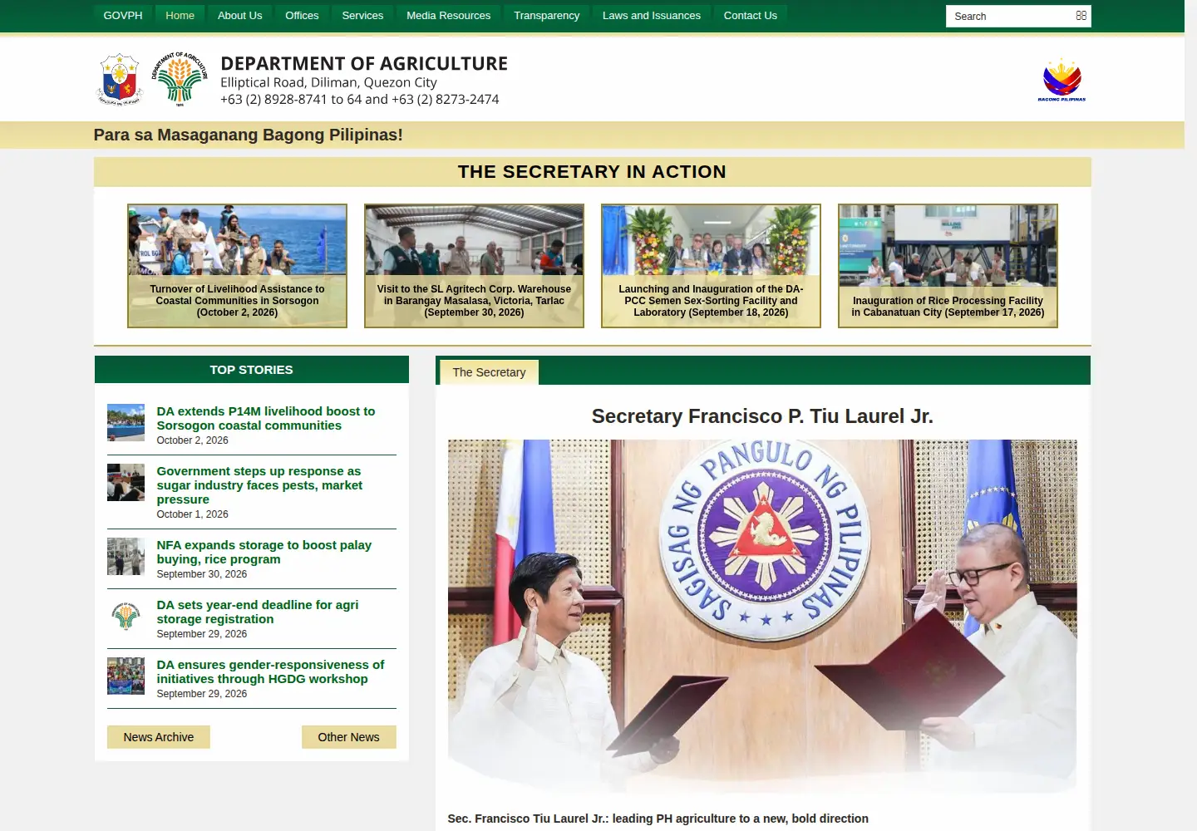1197x831 pixels.
Task: Click DA logo thumbnail beside storage registration story
Action: [x=126, y=616]
